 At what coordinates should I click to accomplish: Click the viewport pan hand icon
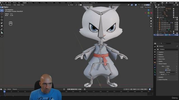[151, 21]
